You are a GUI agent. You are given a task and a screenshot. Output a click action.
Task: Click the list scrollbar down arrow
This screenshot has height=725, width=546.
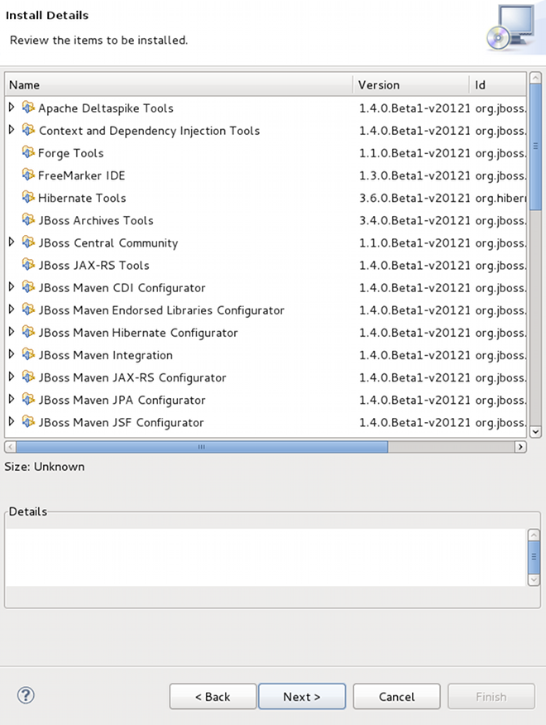click(x=535, y=431)
